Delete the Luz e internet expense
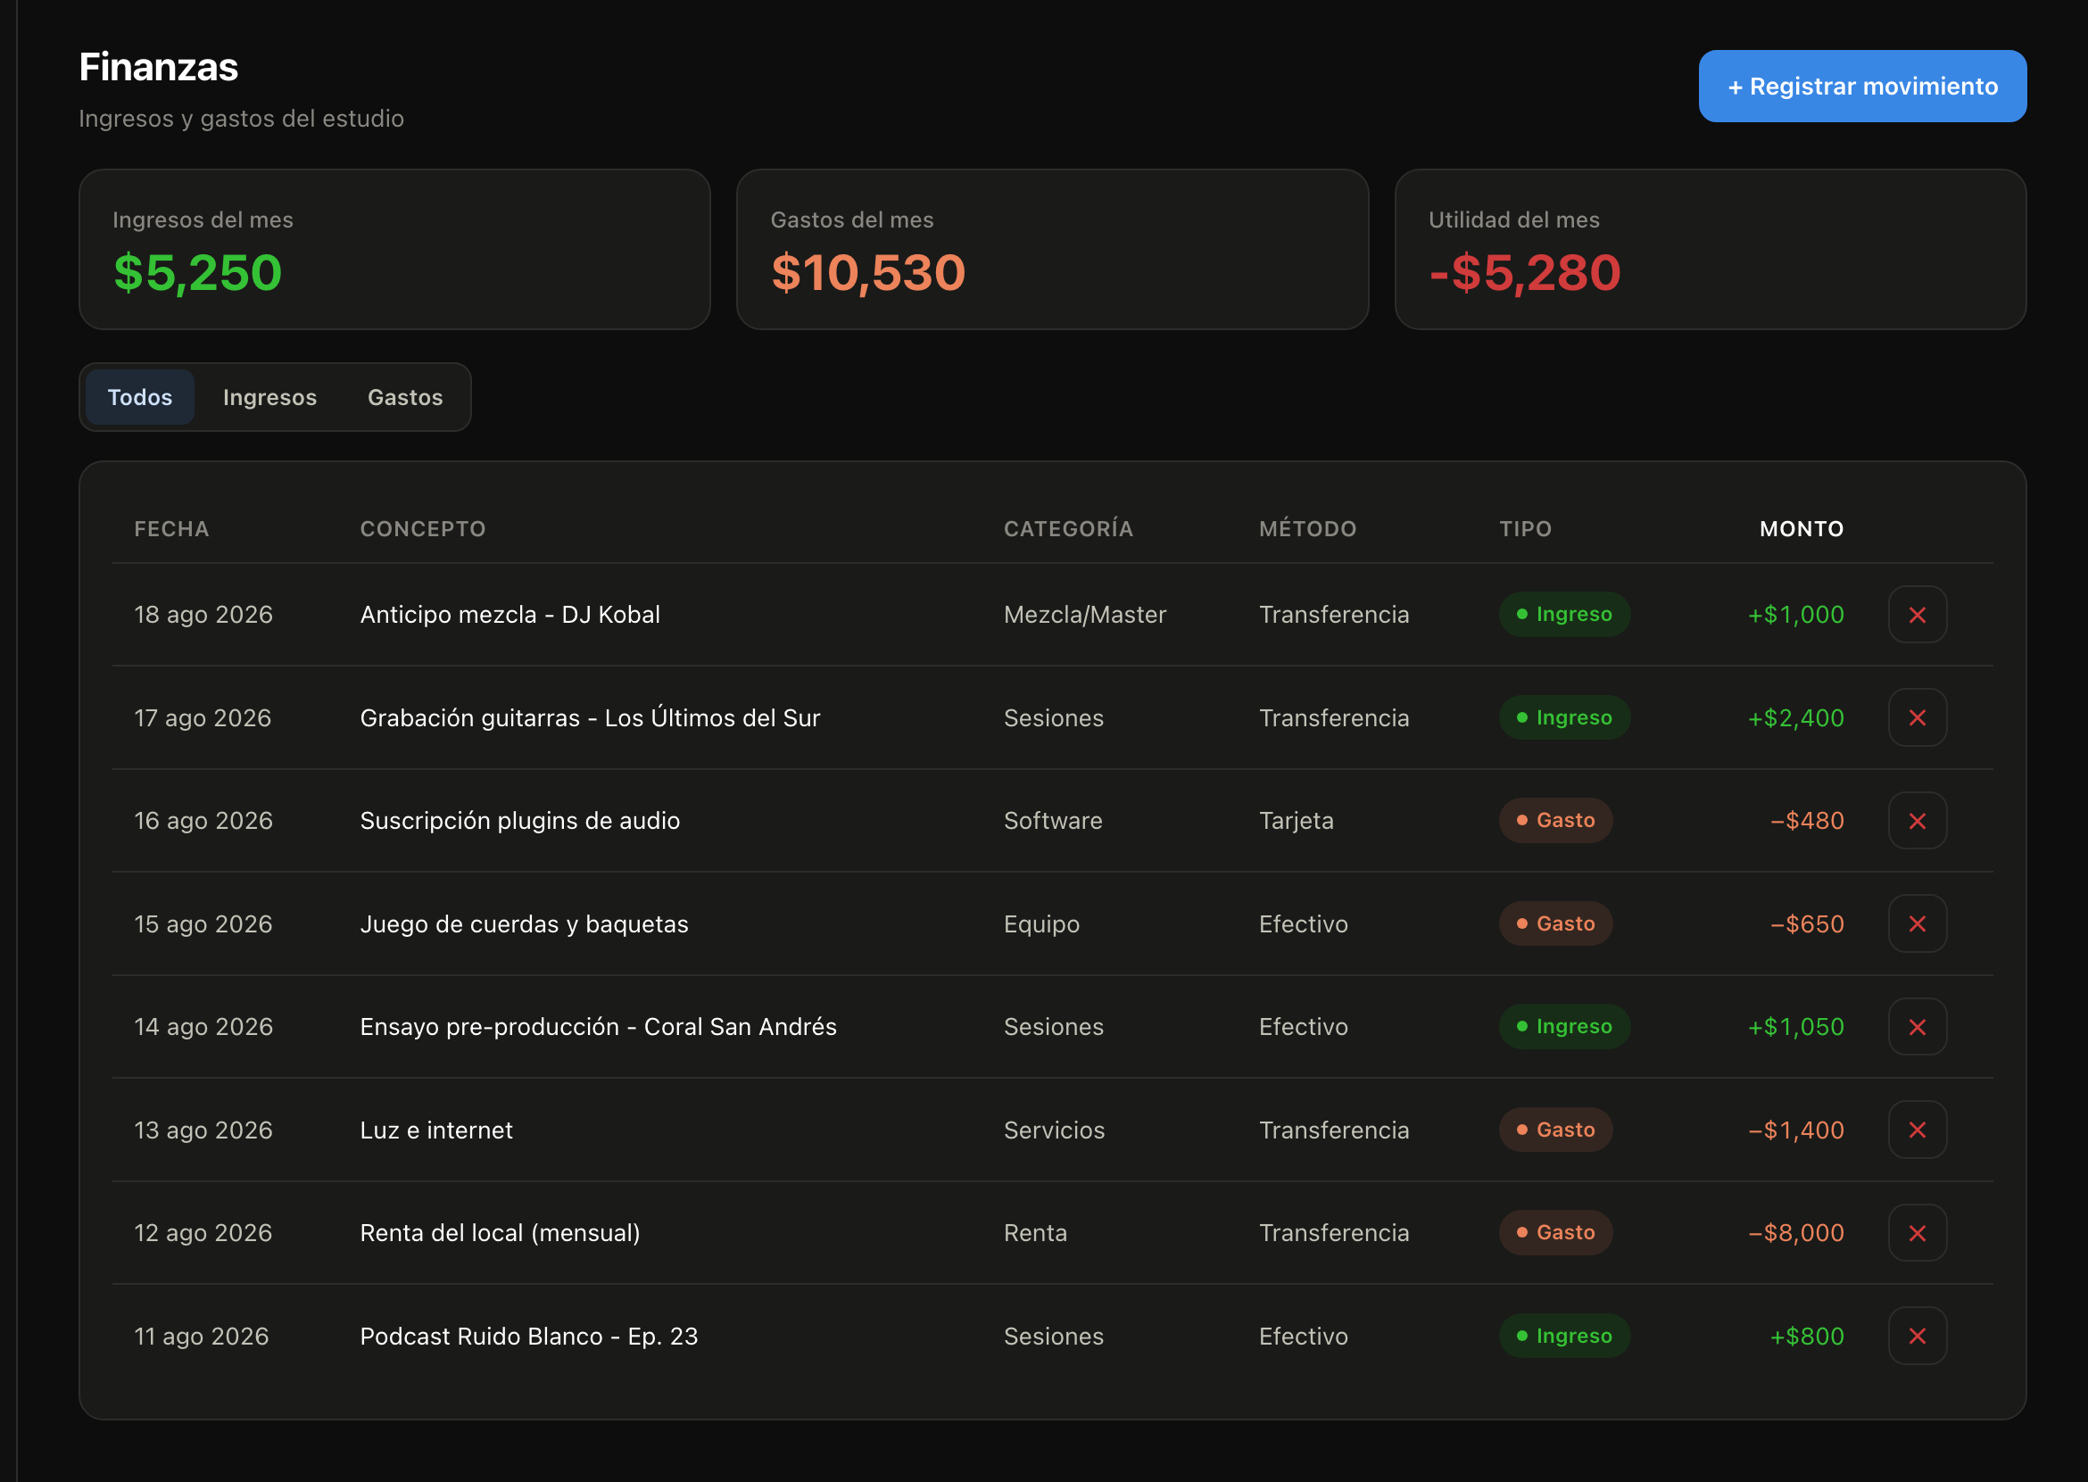 [x=1917, y=1130]
